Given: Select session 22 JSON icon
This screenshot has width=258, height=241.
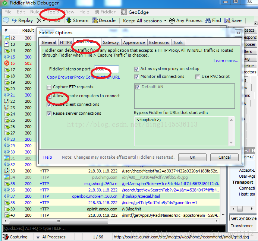Looking at the screenshot, I should tap(7, 101).
